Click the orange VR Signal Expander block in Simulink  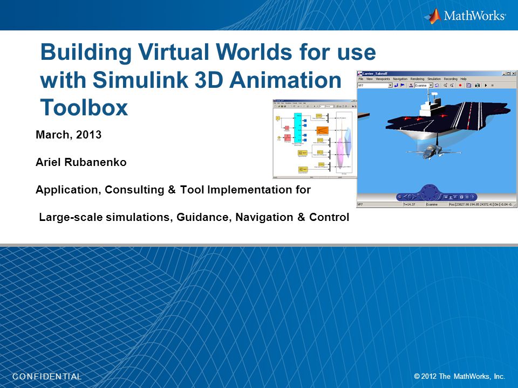coord(323,130)
